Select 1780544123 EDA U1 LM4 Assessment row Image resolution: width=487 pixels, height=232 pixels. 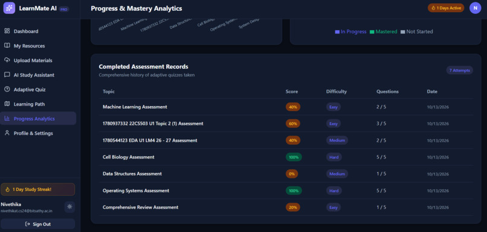[x=150, y=140]
